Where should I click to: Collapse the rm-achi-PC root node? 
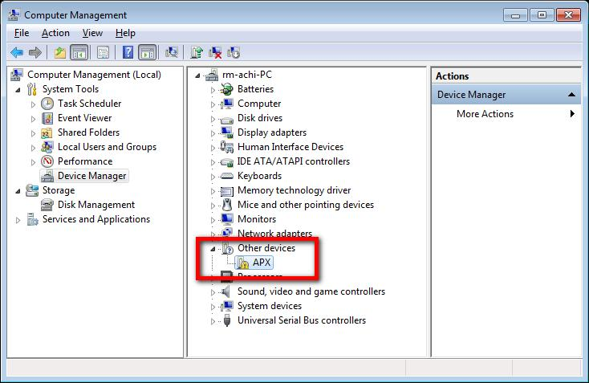coord(197,75)
